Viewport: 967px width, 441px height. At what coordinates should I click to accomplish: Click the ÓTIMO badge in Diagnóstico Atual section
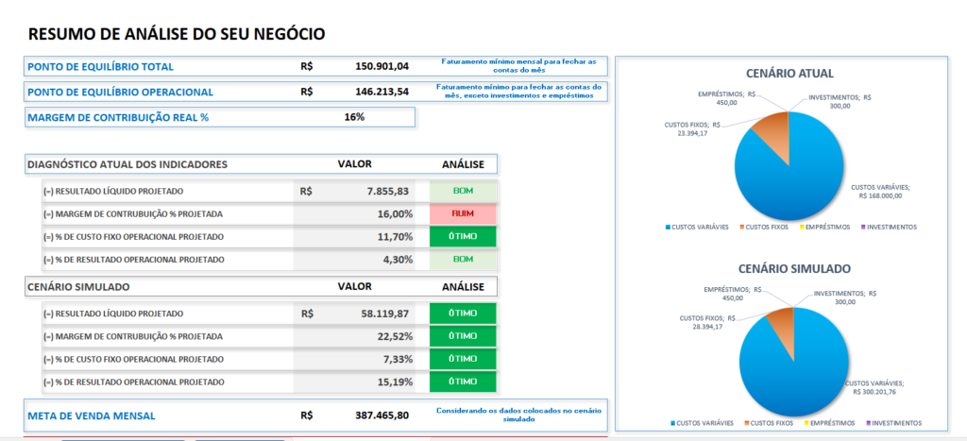point(463,237)
